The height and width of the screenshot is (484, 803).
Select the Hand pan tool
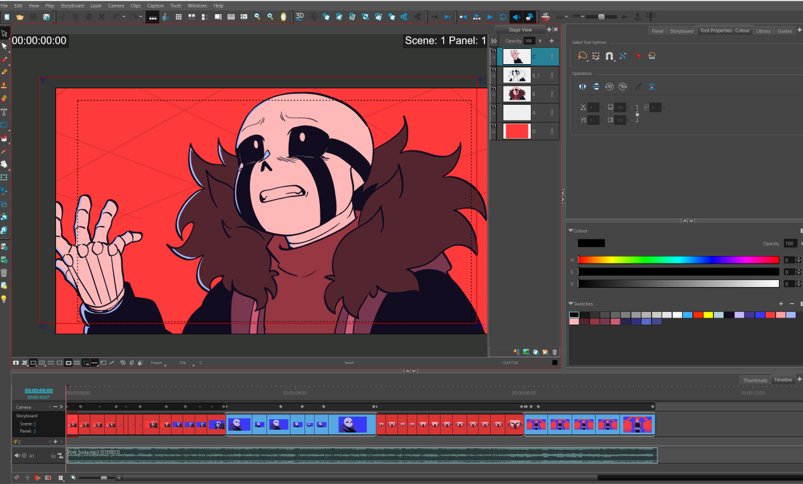tap(4, 164)
